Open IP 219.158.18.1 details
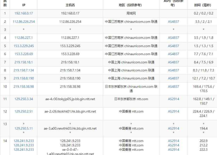The height and width of the screenshot is (155, 217). click(x=24, y=62)
